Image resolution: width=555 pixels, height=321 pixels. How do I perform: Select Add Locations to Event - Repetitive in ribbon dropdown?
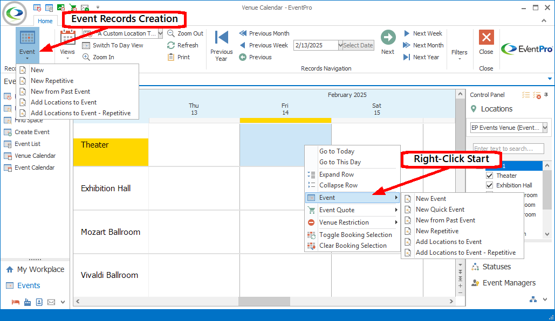click(77, 113)
